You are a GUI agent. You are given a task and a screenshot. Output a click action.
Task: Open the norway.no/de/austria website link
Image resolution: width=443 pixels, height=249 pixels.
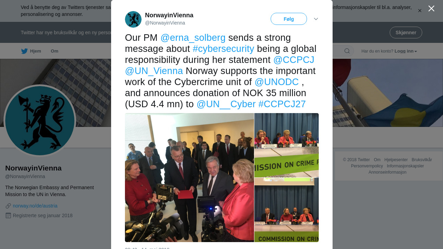coord(35,206)
